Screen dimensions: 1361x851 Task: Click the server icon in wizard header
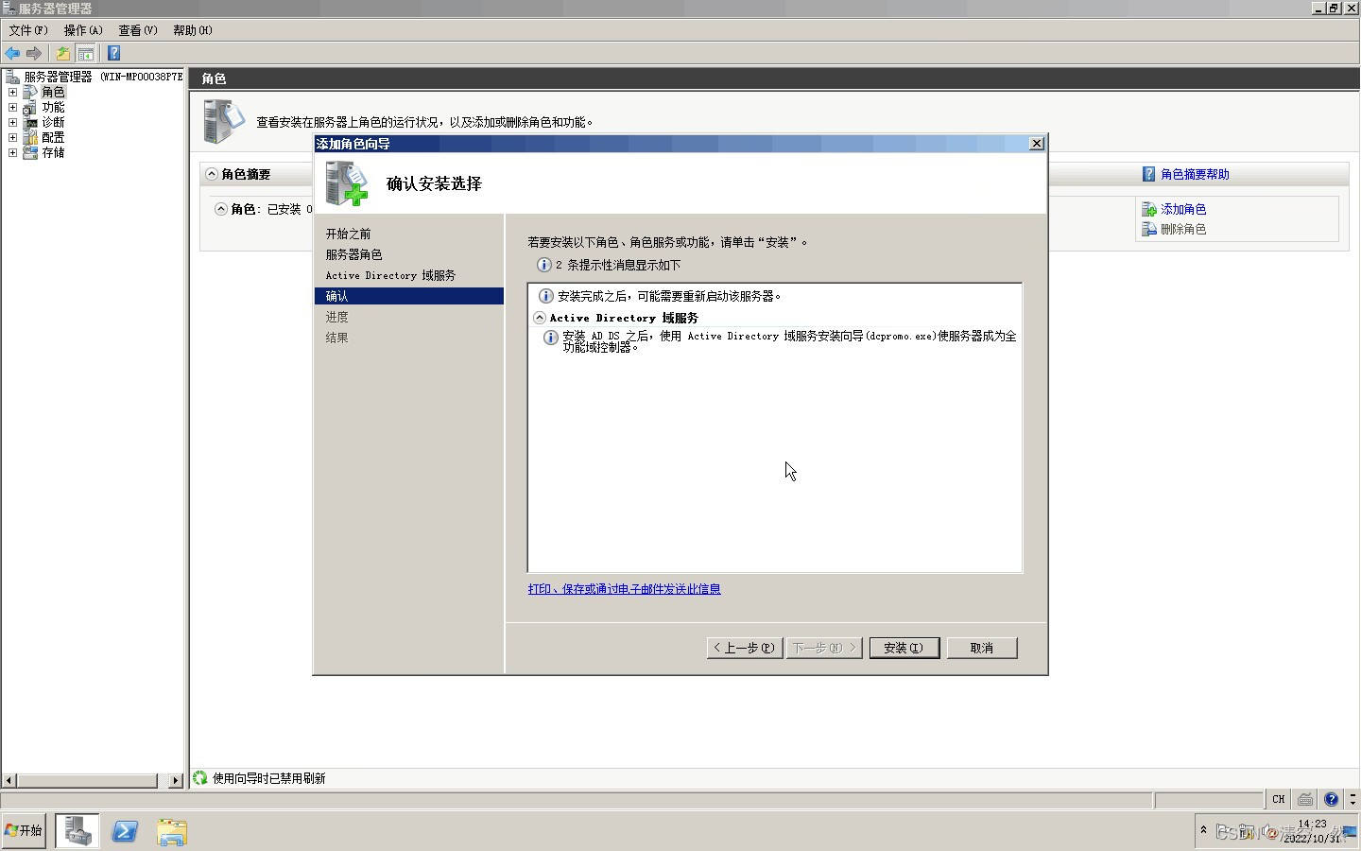[x=346, y=183]
